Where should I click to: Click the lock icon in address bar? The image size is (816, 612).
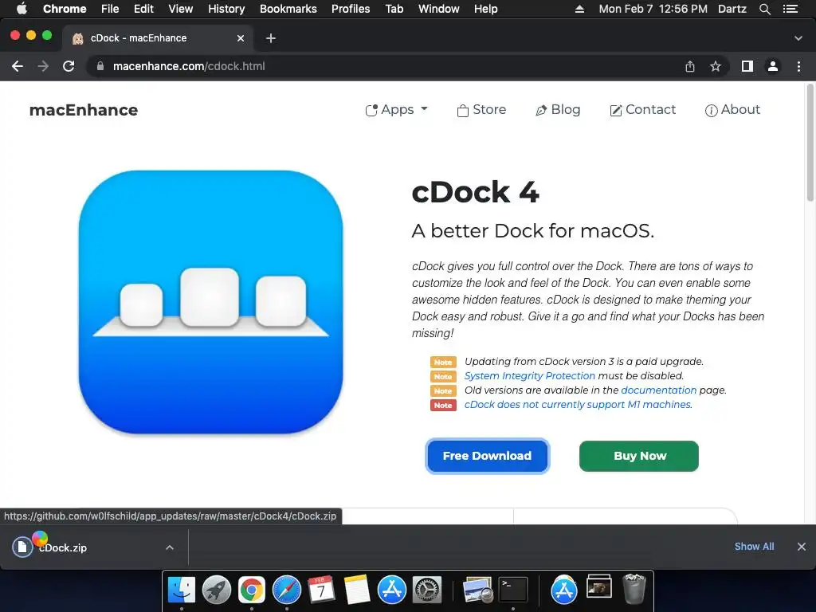coord(100,66)
